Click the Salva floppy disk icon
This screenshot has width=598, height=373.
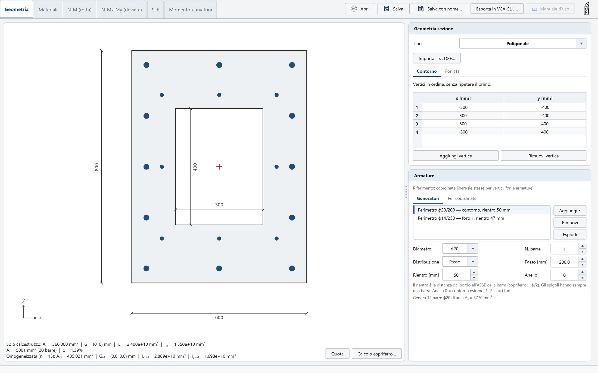tap(386, 9)
